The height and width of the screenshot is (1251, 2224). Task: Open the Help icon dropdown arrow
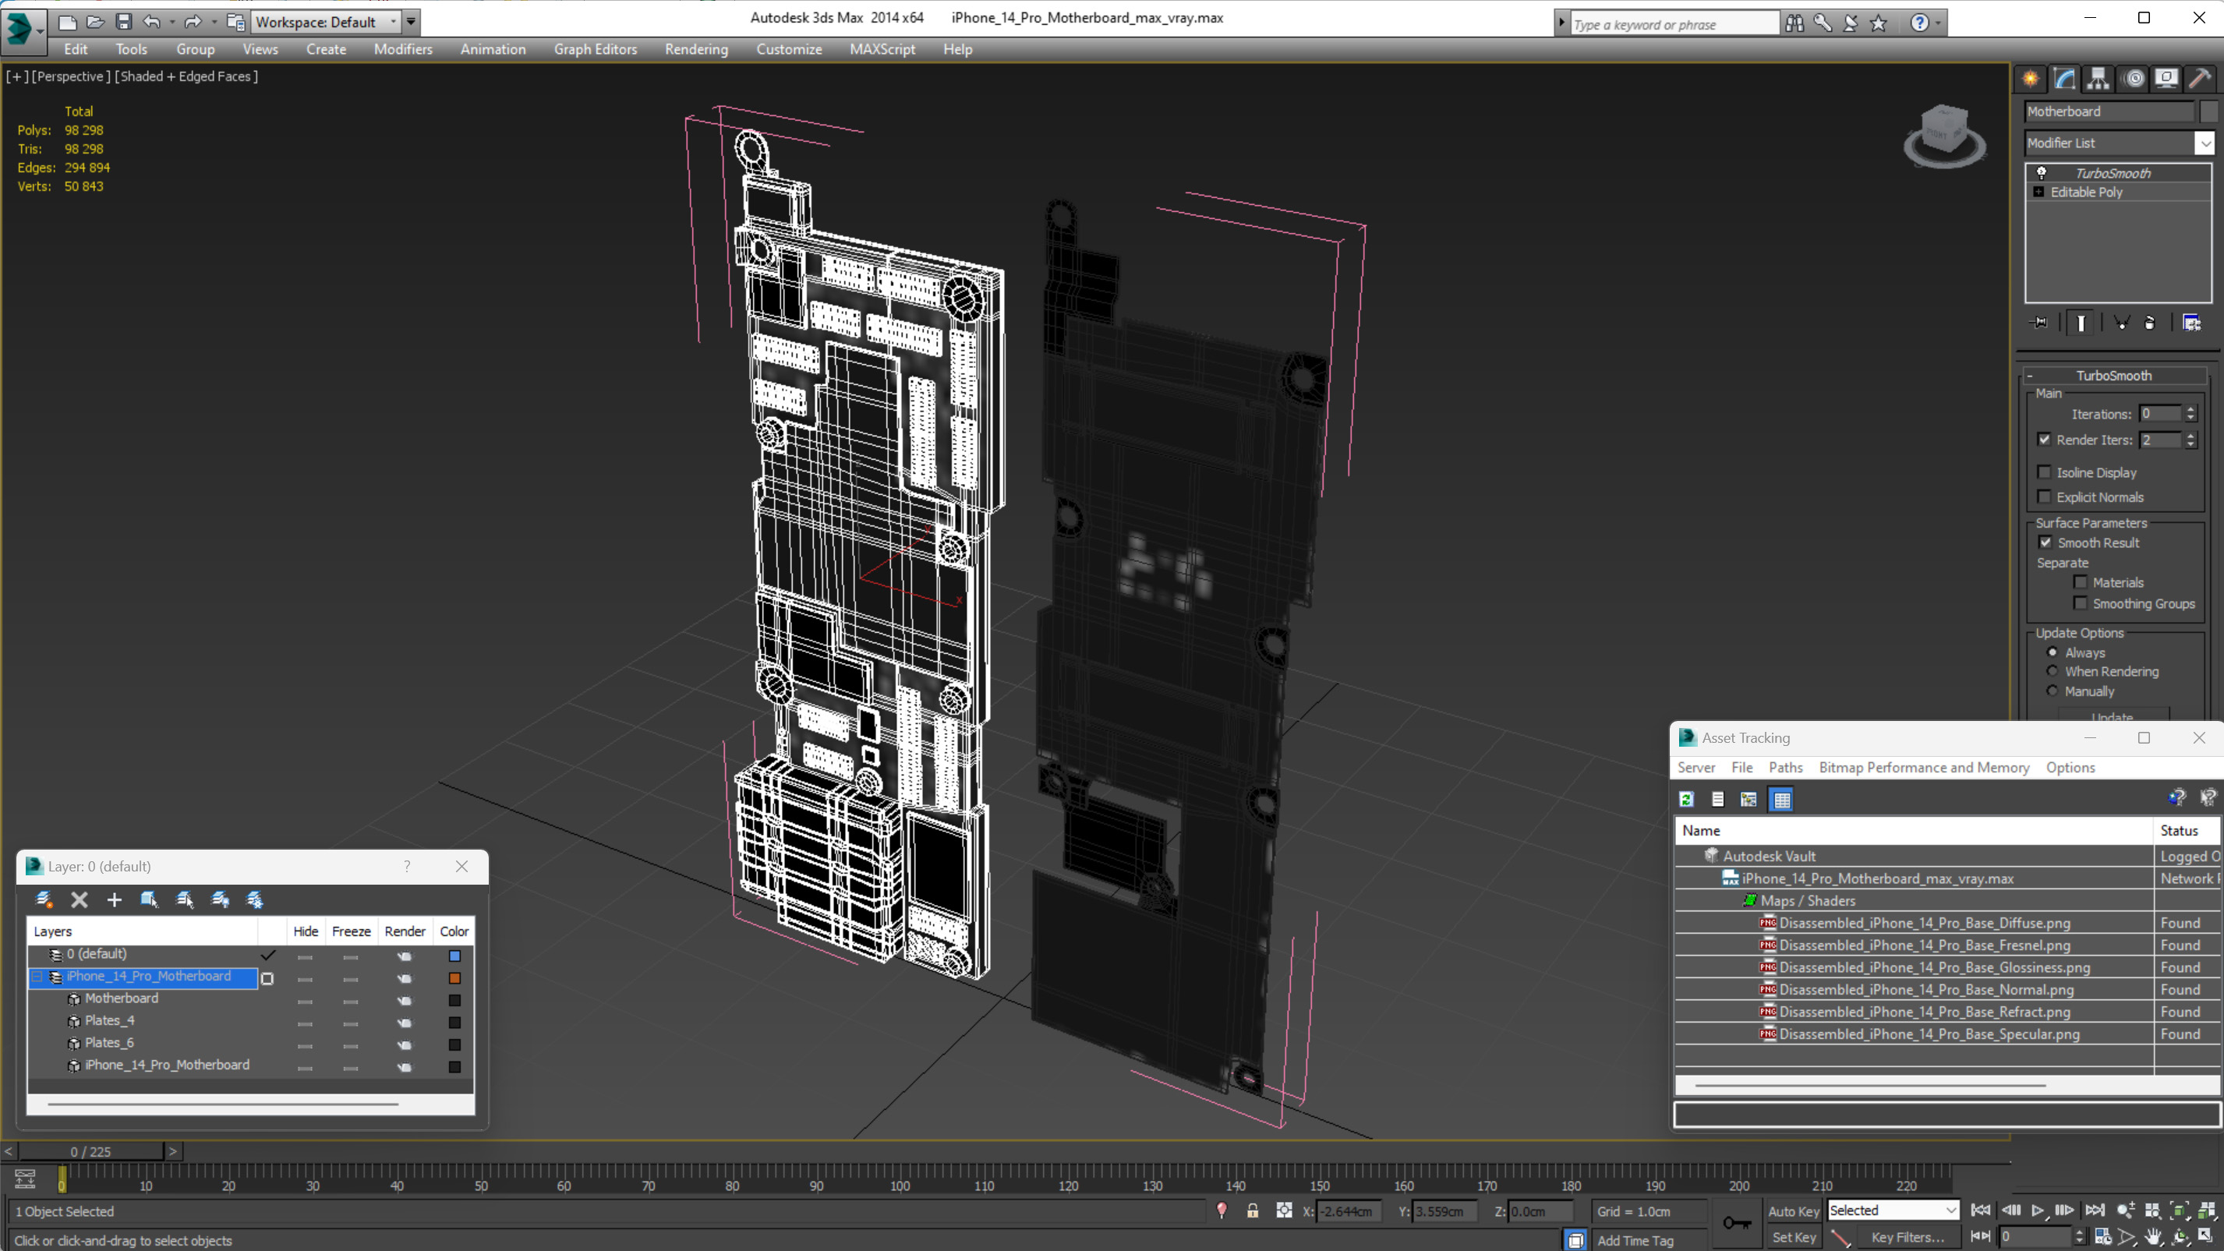point(1938,23)
